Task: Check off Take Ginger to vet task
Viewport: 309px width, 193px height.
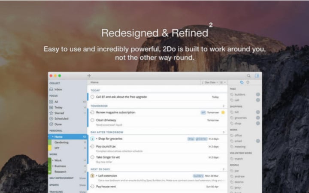Action: pos(92,157)
